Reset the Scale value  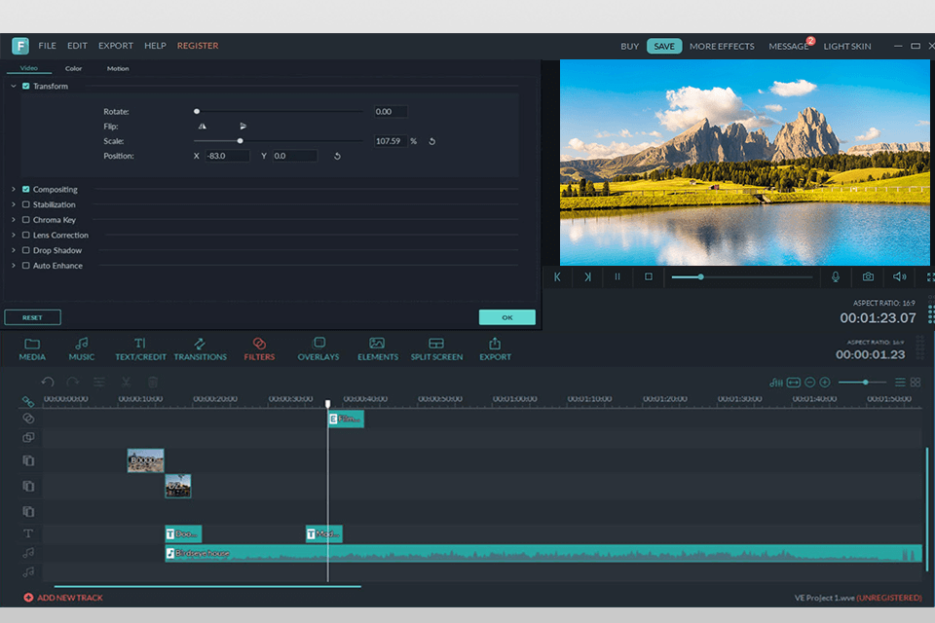432,141
